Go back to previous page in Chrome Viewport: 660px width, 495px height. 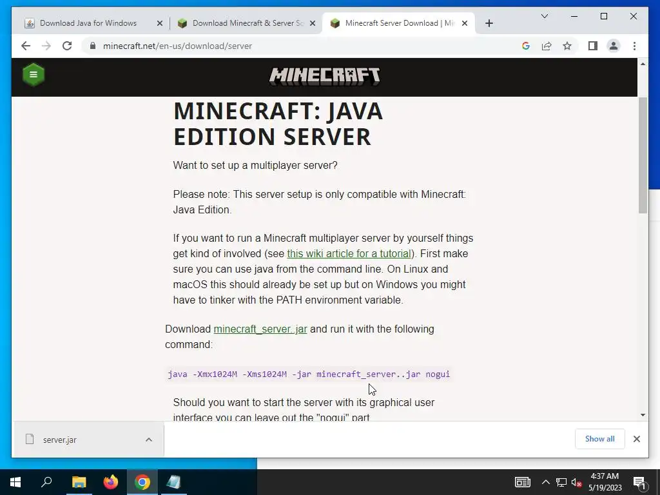26,46
